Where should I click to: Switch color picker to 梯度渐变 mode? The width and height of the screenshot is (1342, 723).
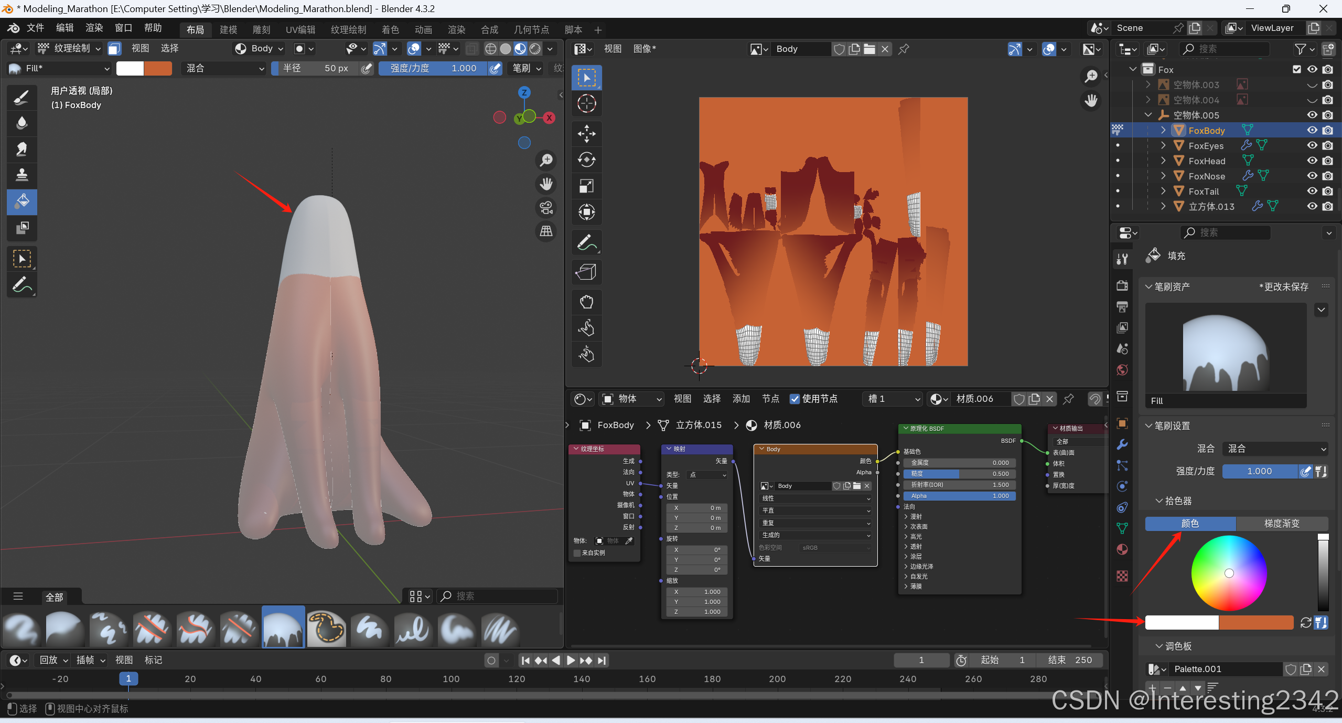tap(1281, 523)
